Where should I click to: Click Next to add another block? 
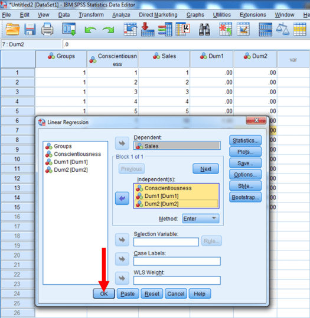(x=205, y=169)
